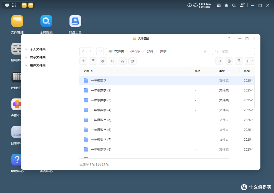Open the file manager settings gear

229,61
